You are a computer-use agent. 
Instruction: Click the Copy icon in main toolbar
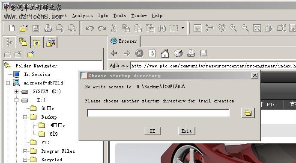click(126, 28)
